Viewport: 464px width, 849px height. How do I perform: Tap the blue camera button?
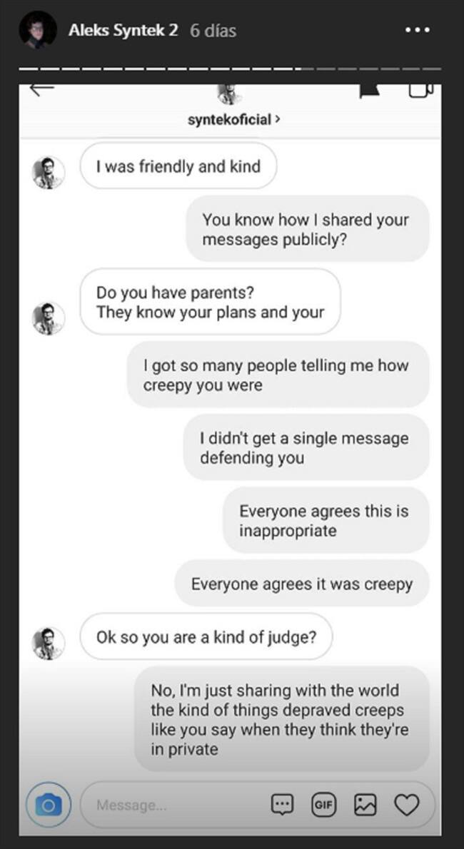49,805
